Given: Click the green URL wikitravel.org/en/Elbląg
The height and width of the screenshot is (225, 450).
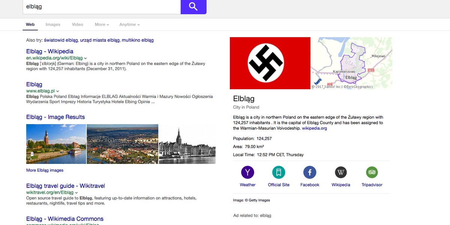Looking at the screenshot, I should point(50,193).
